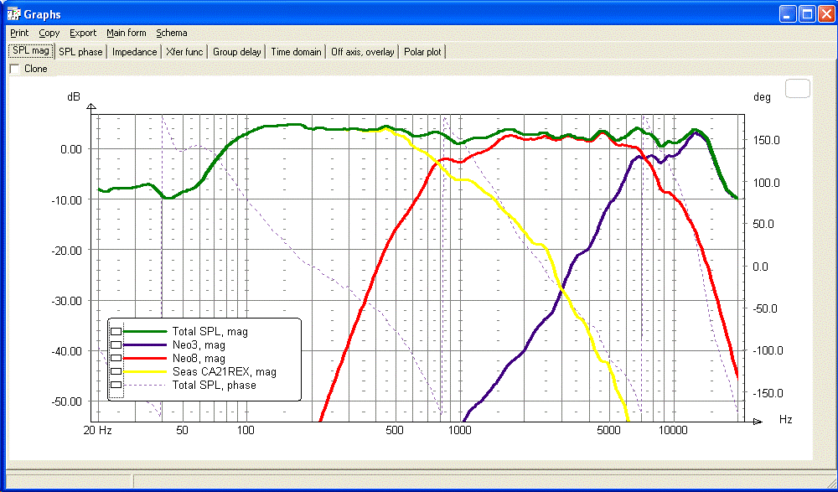Switch to the Group delay tab
Screen dimensions: 838x492
(237, 52)
